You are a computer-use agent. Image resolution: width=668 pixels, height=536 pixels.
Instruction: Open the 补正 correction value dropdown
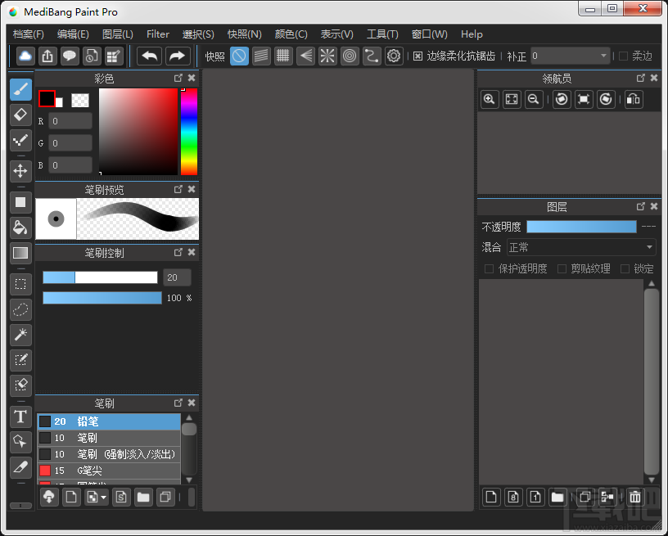pyautogui.click(x=570, y=56)
